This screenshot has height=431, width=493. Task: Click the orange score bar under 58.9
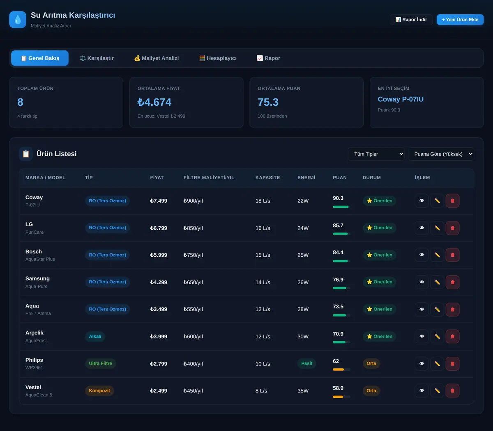[341, 397]
